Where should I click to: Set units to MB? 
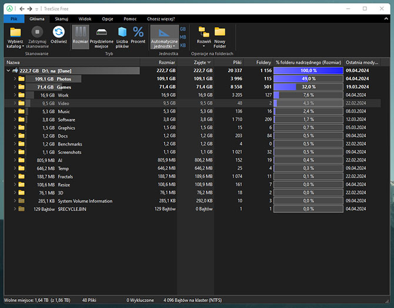click(x=183, y=37)
